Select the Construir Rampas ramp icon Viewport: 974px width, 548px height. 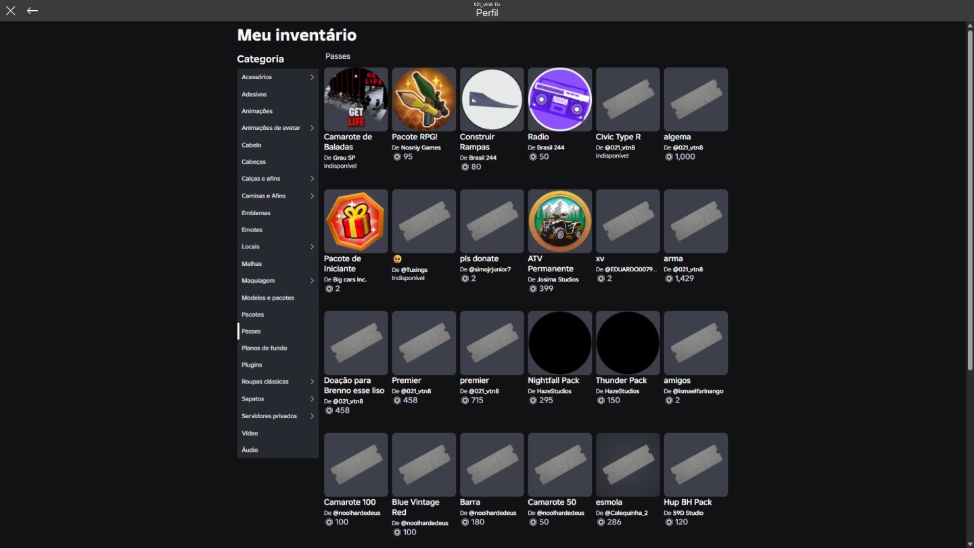492,99
